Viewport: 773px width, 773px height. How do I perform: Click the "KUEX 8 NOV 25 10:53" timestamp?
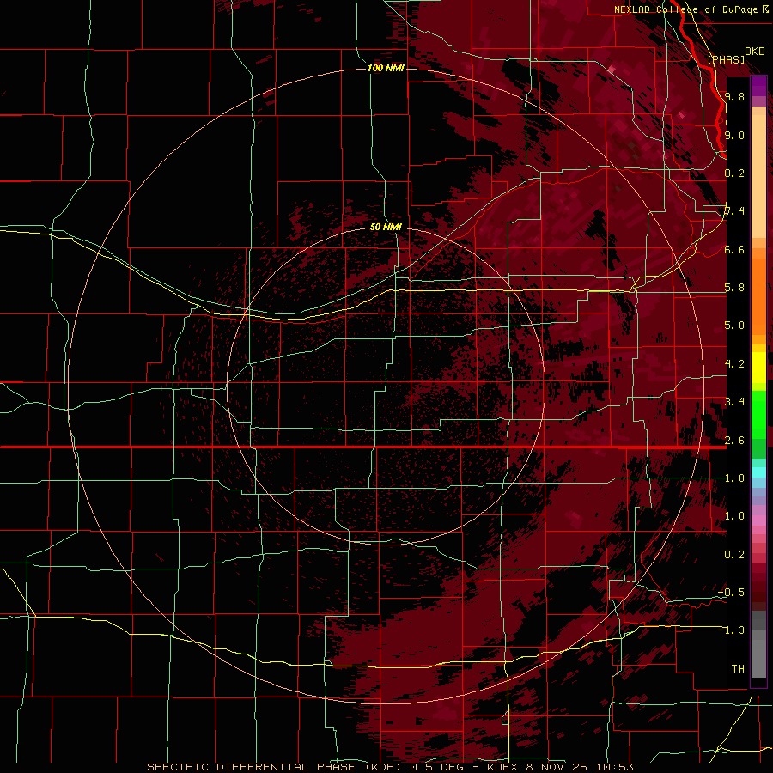click(560, 767)
